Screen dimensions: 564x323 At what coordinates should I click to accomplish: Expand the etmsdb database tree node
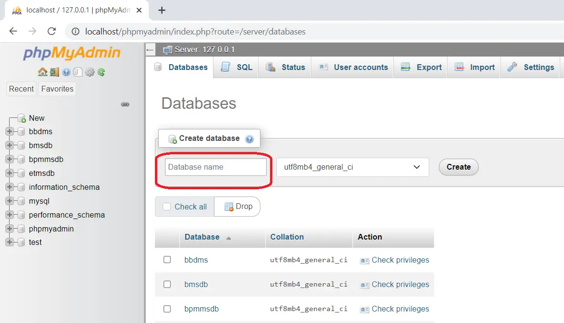[10, 173]
